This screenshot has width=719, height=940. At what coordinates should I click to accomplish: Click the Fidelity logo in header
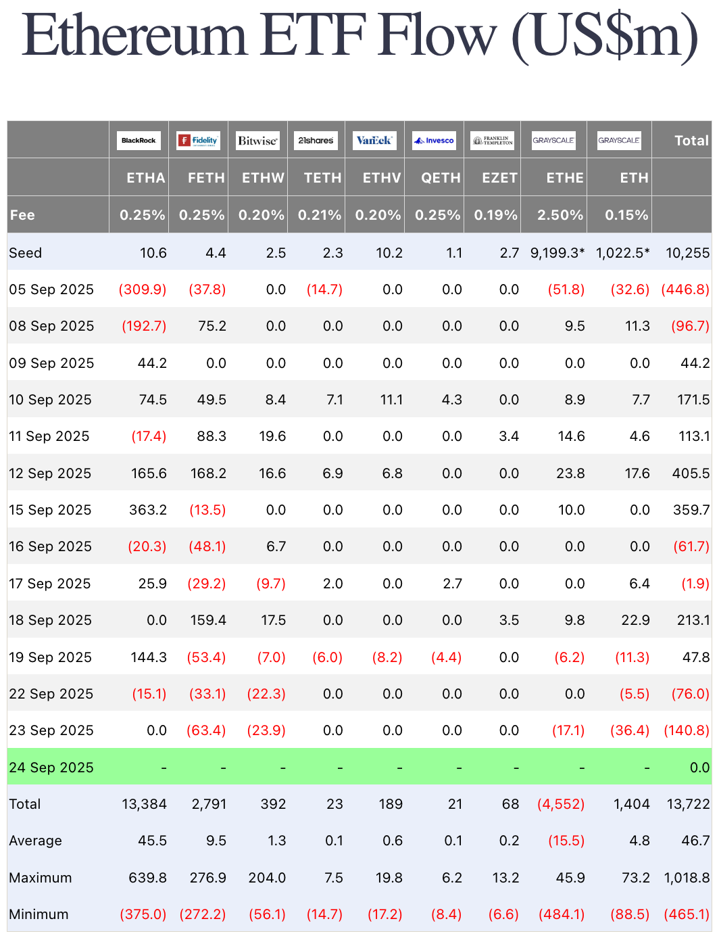click(198, 141)
